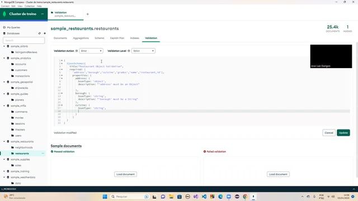Open the sessions collection
This screenshot has width=358, height=201.
[20, 123]
